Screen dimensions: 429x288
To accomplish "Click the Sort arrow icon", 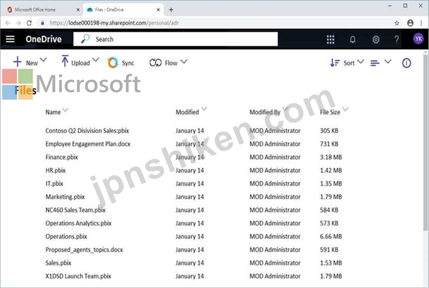I will (x=335, y=63).
